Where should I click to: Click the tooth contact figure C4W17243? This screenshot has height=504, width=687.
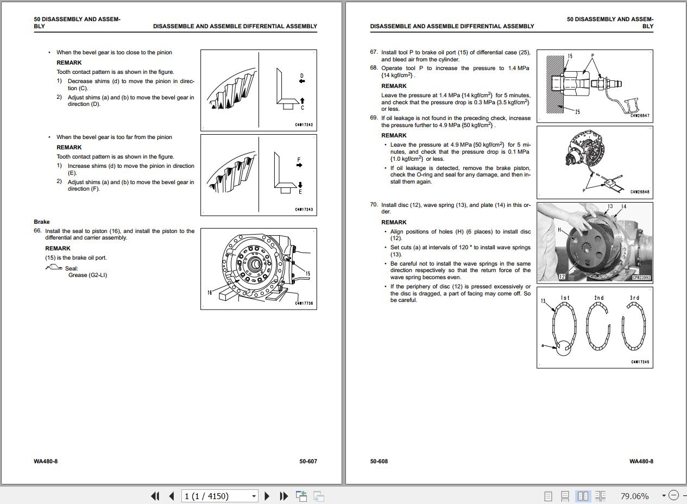point(259,175)
